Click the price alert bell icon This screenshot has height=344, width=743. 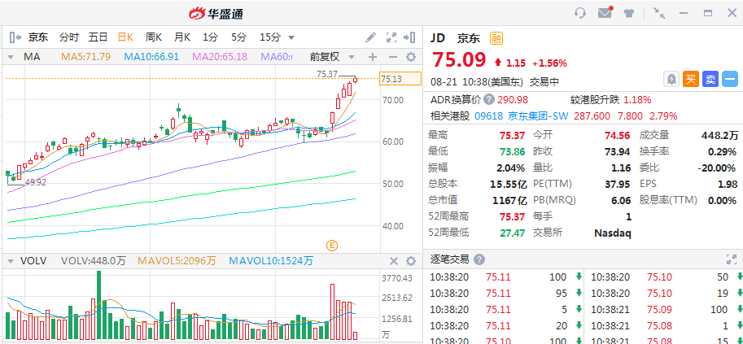[671, 79]
